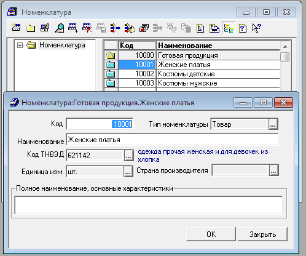Image resolution: width=306 pixels, height=256 pixels.
Task: Click the add-by-copy icon with plus sign
Action: coord(73,28)
